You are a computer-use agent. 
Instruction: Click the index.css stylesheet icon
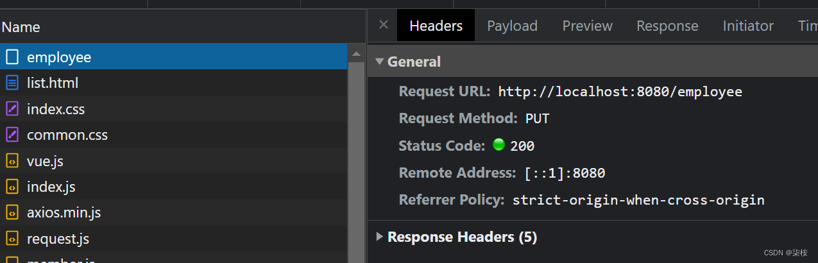[x=12, y=109]
